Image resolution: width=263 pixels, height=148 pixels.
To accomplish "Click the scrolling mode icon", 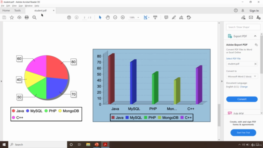I will 155,17.
